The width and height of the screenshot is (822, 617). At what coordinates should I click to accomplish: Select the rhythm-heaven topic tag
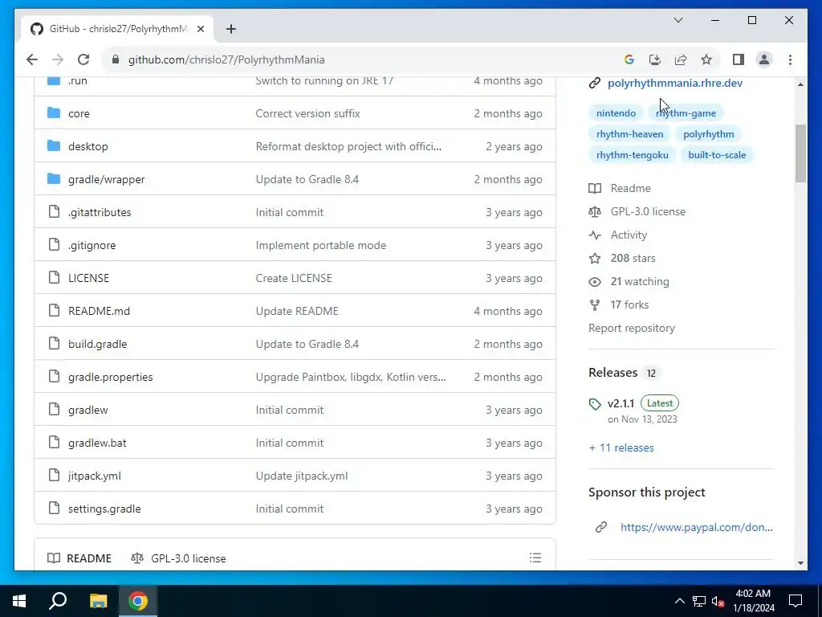pos(629,134)
